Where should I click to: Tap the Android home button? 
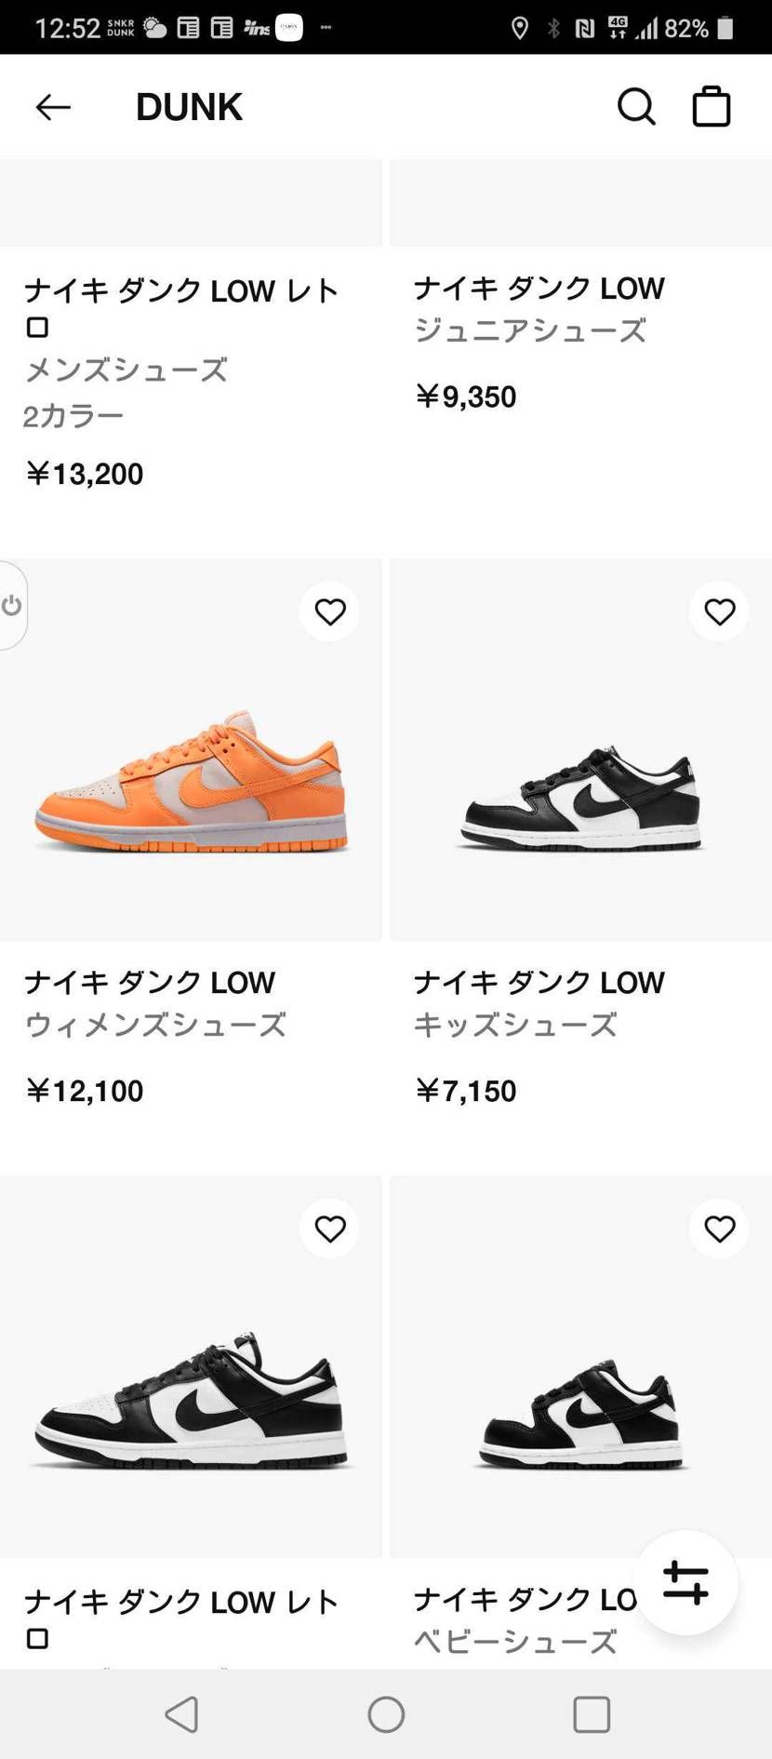pos(386,1715)
